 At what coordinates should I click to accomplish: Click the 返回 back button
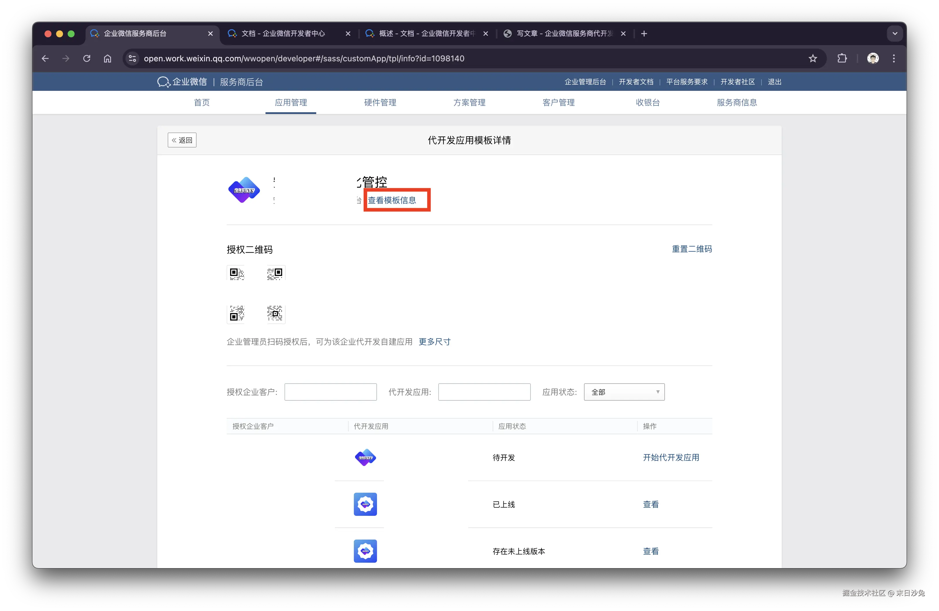[182, 140]
